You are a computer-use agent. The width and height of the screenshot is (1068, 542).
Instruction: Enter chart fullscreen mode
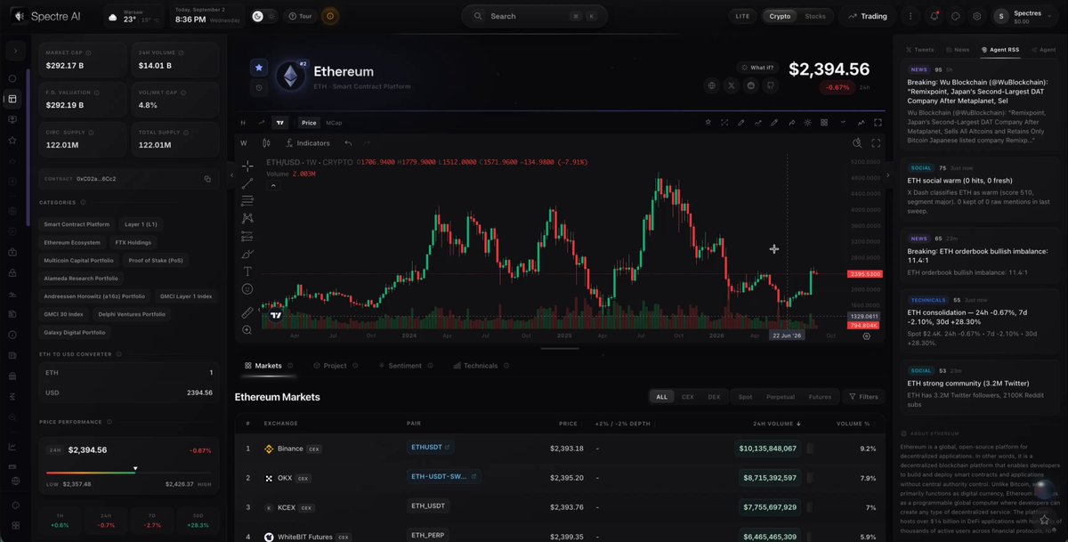(x=877, y=142)
